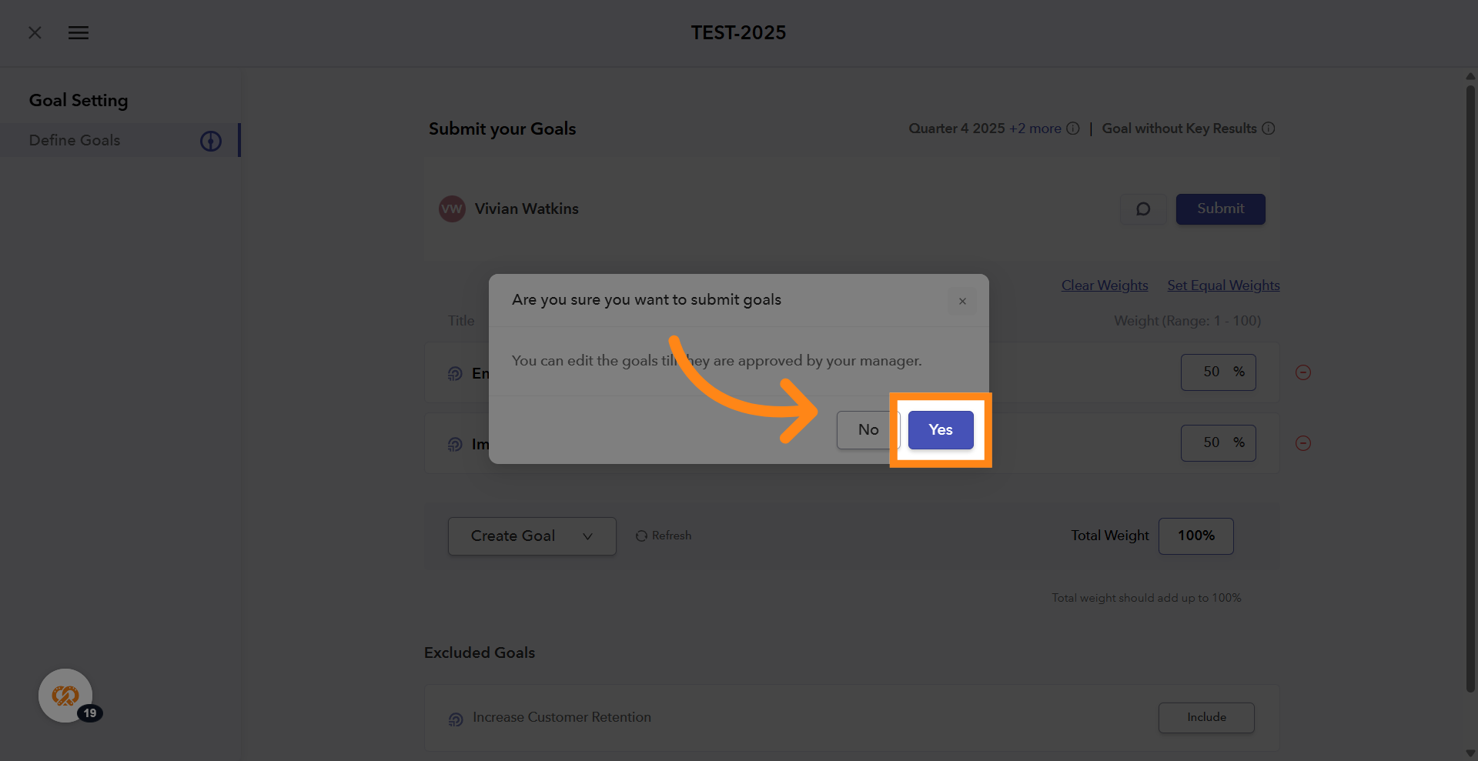Click the info icon next to Quarter 4 2025
The width and height of the screenshot is (1478, 761).
(1073, 128)
